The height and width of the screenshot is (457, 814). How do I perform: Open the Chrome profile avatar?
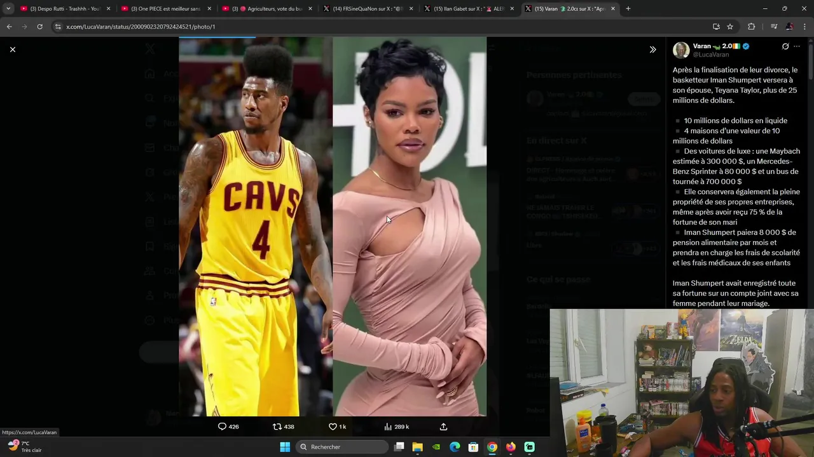[x=789, y=27]
